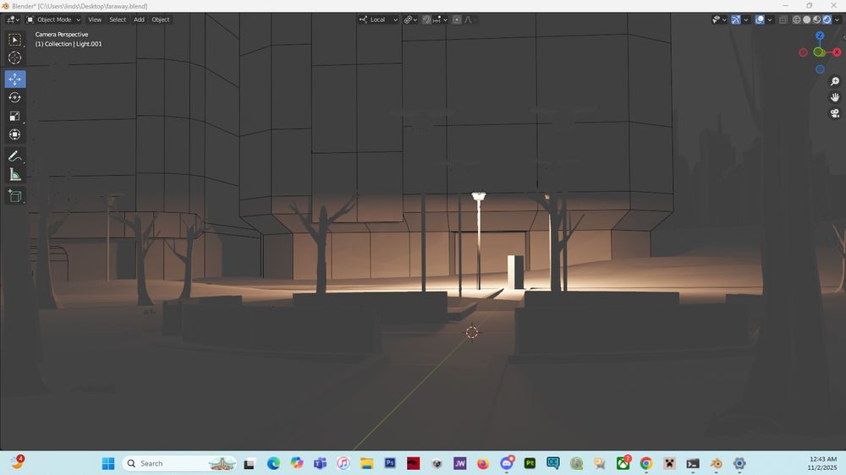This screenshot has height=475, width=846.
Task: Switch to material preview shading
Action: (817, 19)
